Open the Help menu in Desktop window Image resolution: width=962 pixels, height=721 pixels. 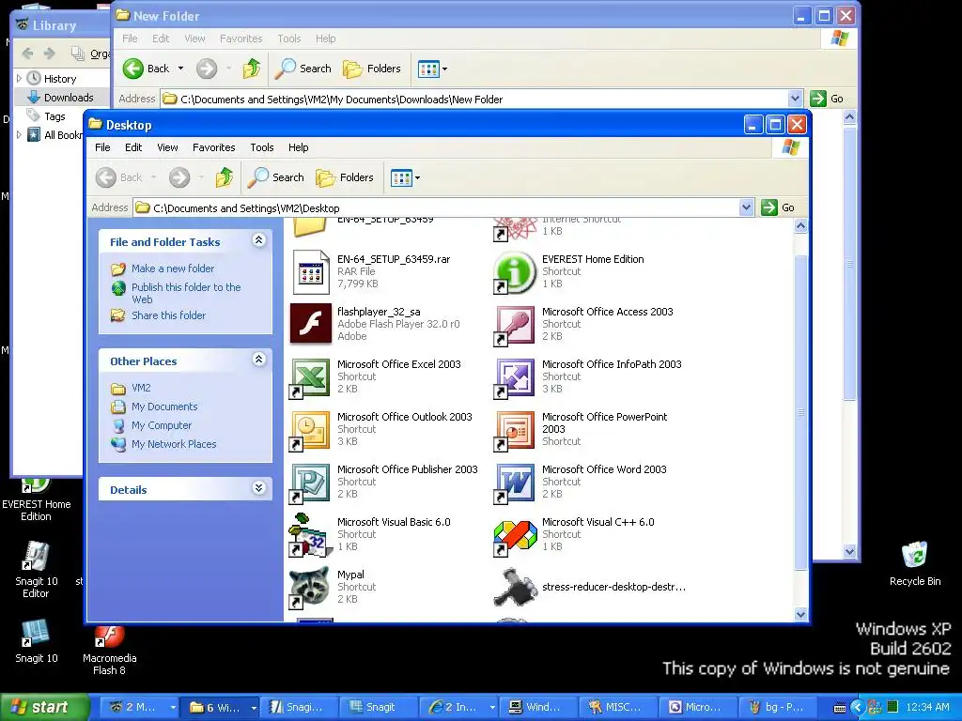coord(298,147)
